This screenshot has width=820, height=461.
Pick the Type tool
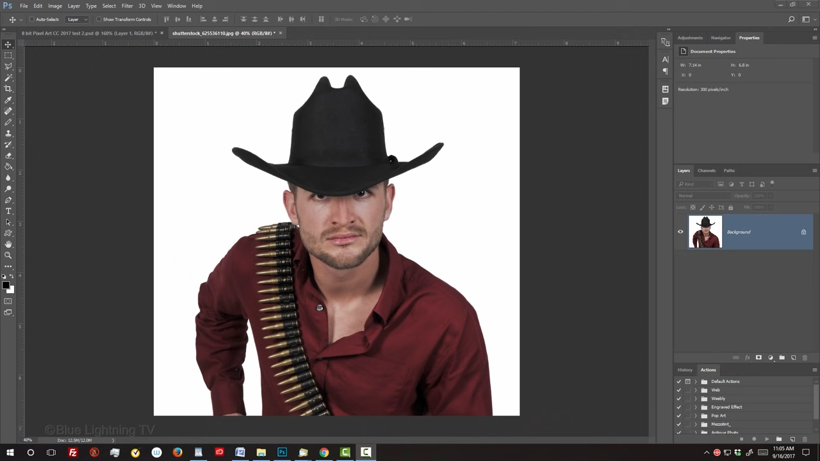[x=8, y=211]
